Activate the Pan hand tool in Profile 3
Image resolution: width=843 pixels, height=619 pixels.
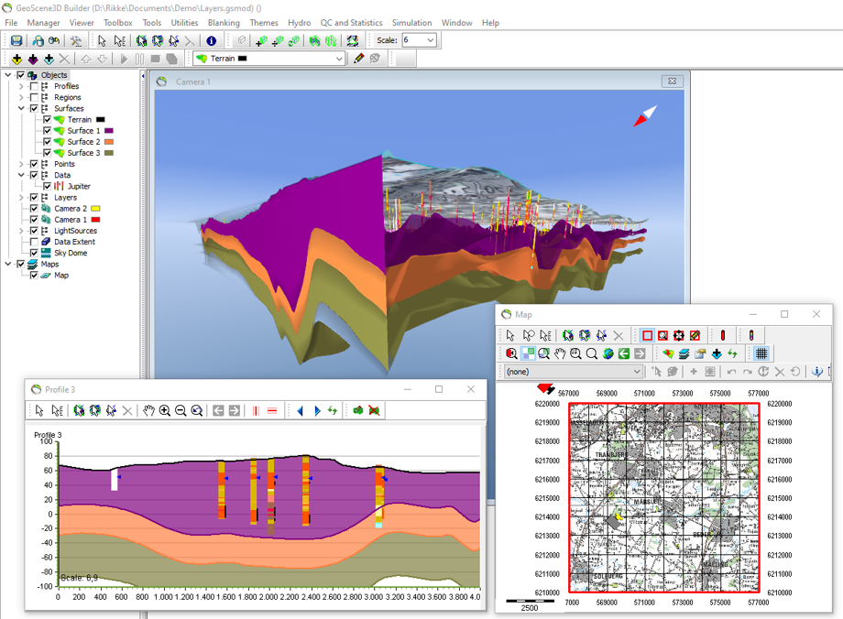pos(148,410)
